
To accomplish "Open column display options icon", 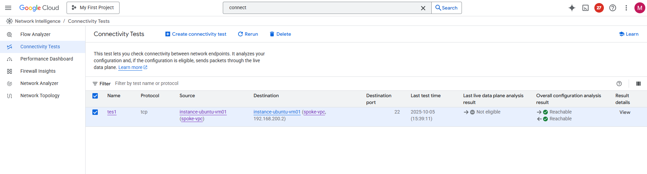I will click(639, 84).
